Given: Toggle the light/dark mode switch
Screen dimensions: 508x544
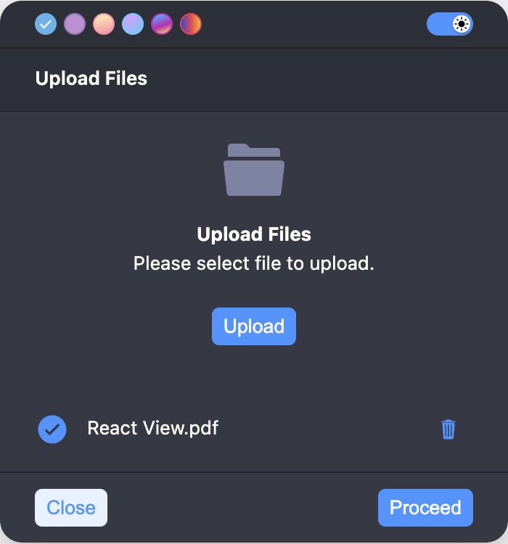Looking at the screenshot, I should [x=450, y=24].
